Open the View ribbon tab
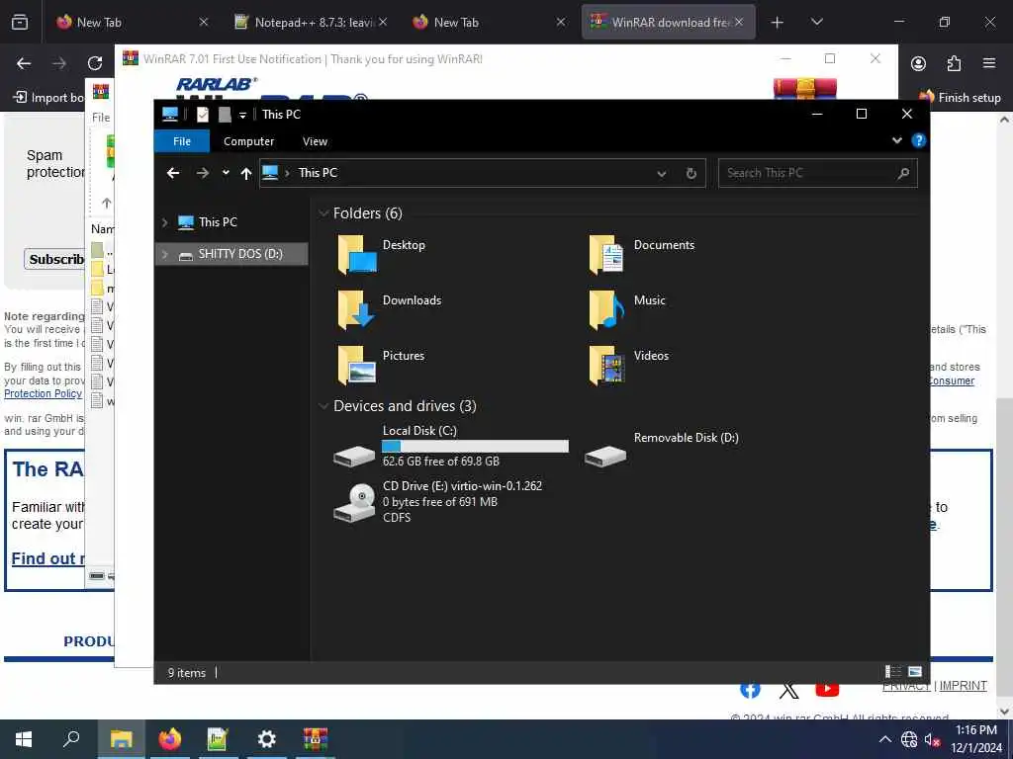The image size is (1013, 759). click(x=315, y=141)
